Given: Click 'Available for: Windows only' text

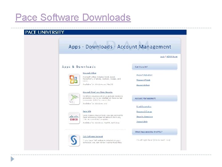Looking at the screenshot, I should click(x=95, y=104).
